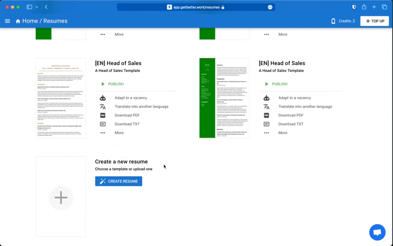Click the robot icon beside left resume's Adapt to a vacancy
Viewport: 393px width, 246px height.
click(x=103, y=98)
